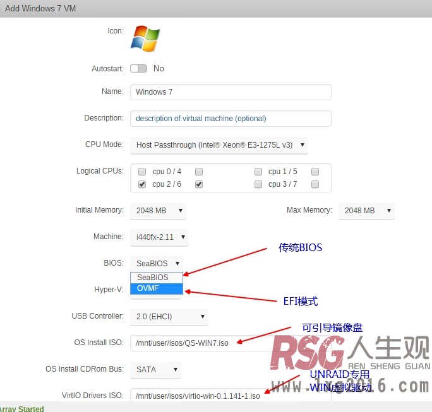
Task: Check the cpu 1 checkbox
Action: coord(258,172)
